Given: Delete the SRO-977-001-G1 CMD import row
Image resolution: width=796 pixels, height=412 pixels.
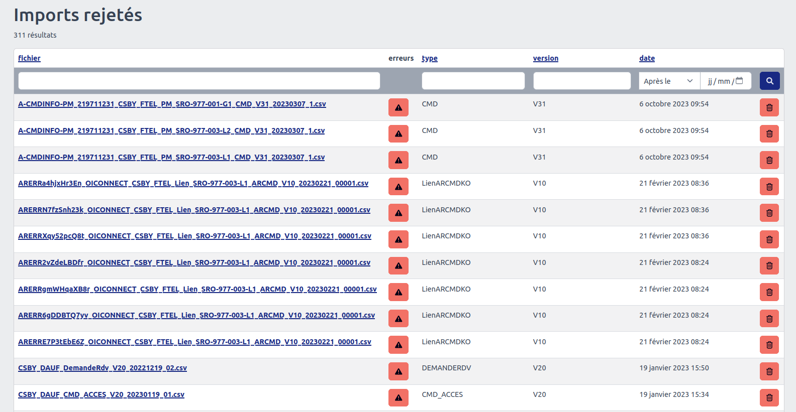Looking at the screenshot, I should click(769, 107).
